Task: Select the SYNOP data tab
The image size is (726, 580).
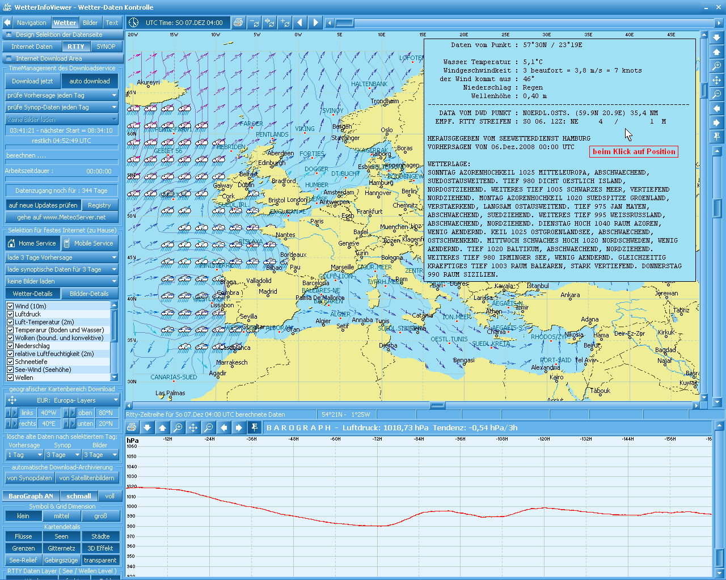Action: click(x=105, y=46)
